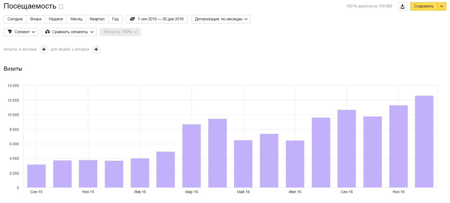Select the Сегодня period tab
Viewport: 450px width, 203px height.
pyautogui.click(x=15, y=19)
